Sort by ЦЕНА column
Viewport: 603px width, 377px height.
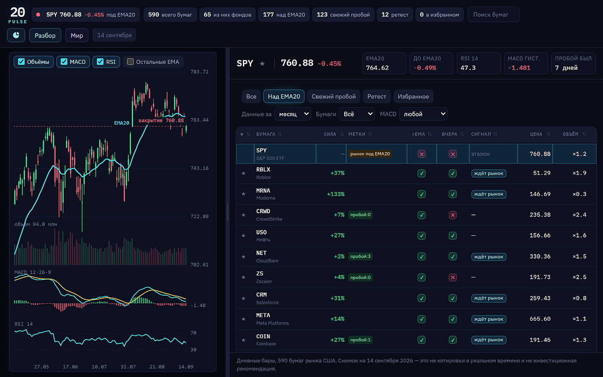540,134
